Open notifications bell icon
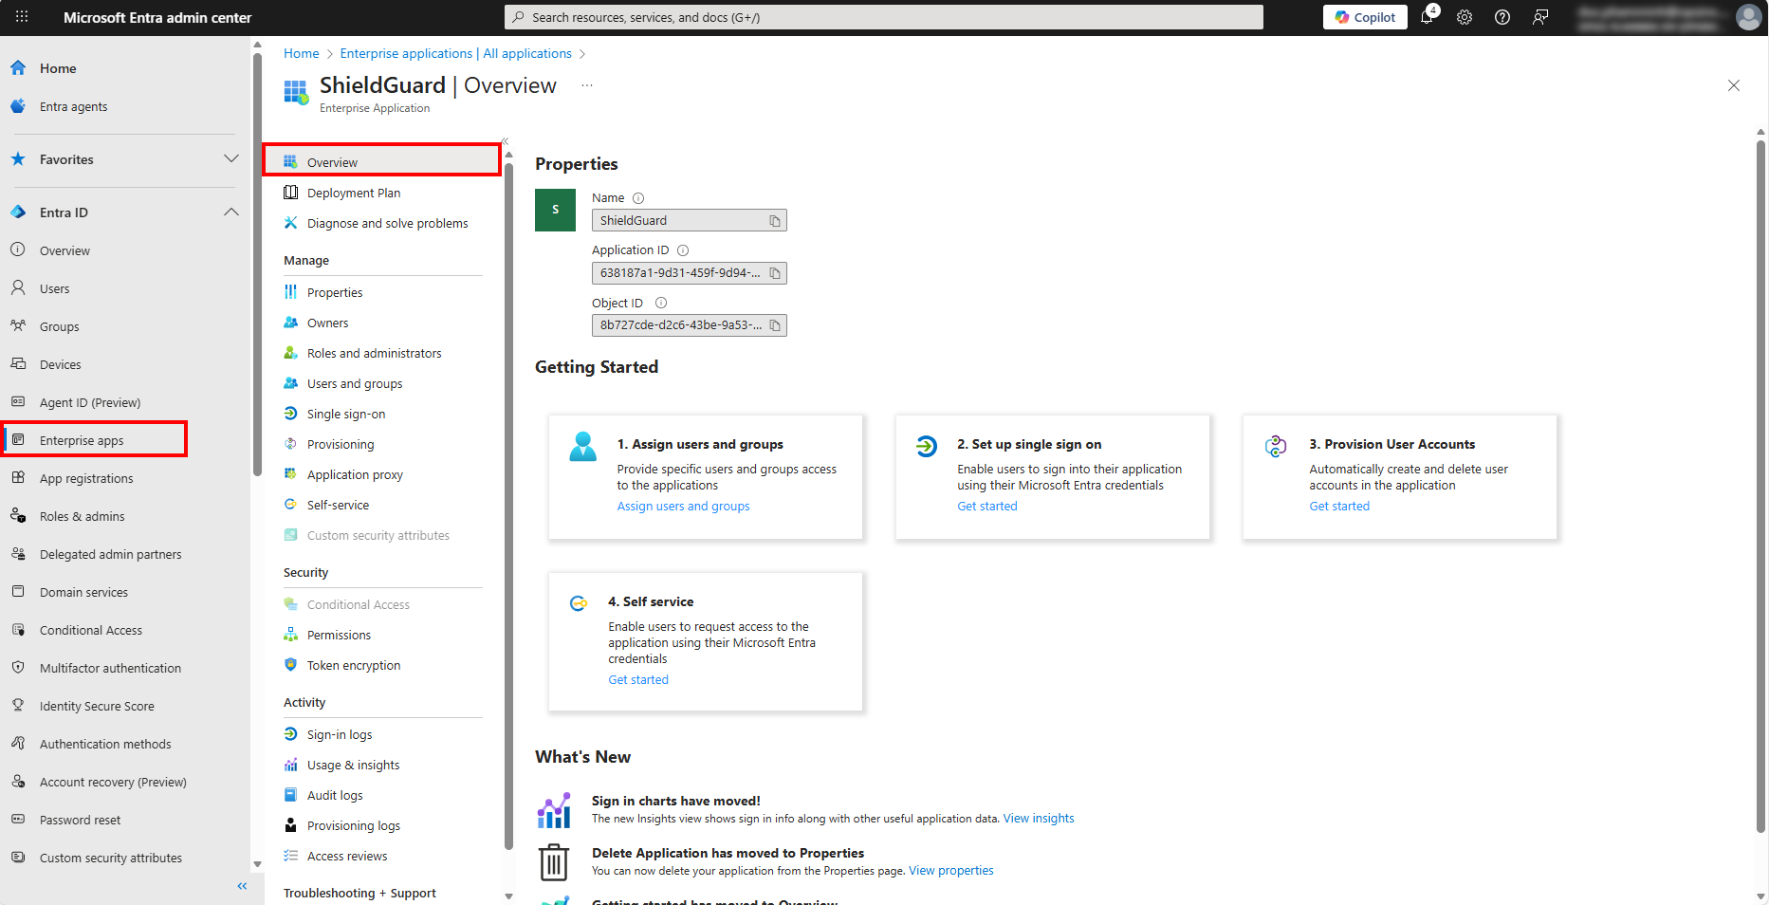Screen dimensions: 1769x905 (1427, 17)
